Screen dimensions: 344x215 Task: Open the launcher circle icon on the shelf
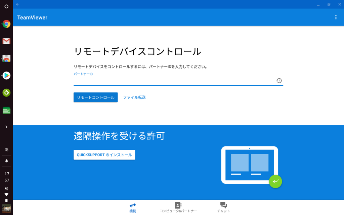click(x=6, y=6)
